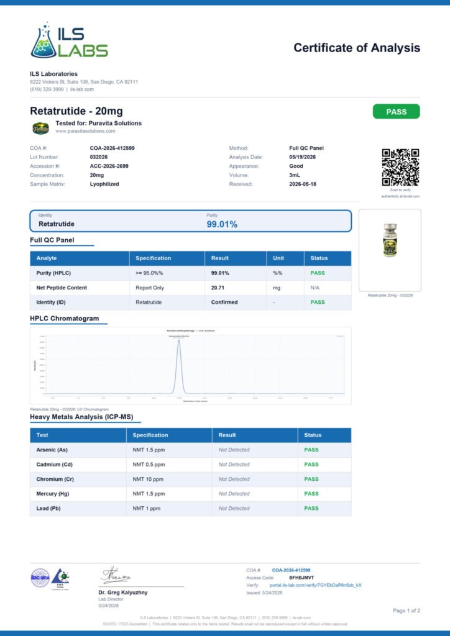Click the Access Code BFHBJMVT

[301, 578]
